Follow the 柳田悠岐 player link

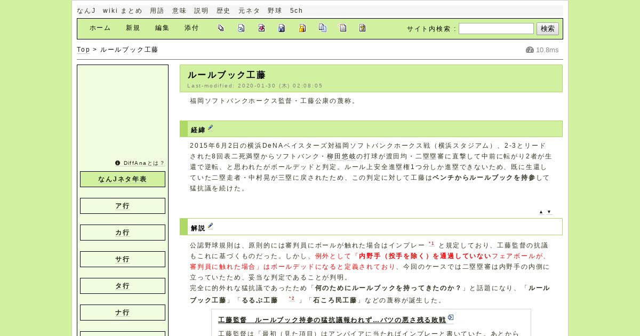[341, 156]
